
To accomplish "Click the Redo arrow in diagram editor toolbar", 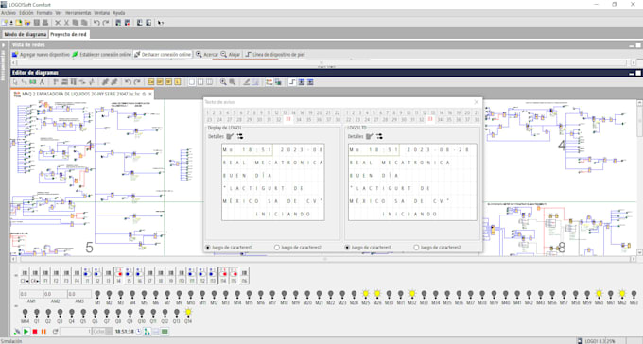I will [137, 82].
